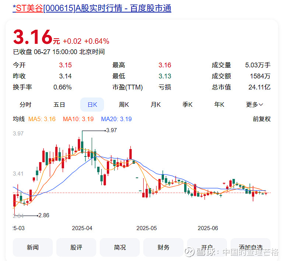Image resolution: width=287 pixels, height=261 pixels.
Task: Click the 昨收 value 3.14
Action: (65, 76)
